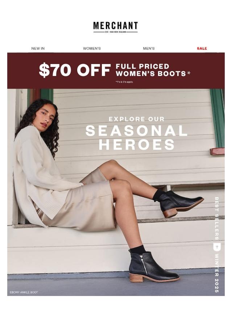Click the EBONY ANKLE BOOT caption
This screenshot has height=309, width=232.
pos(24,292)
